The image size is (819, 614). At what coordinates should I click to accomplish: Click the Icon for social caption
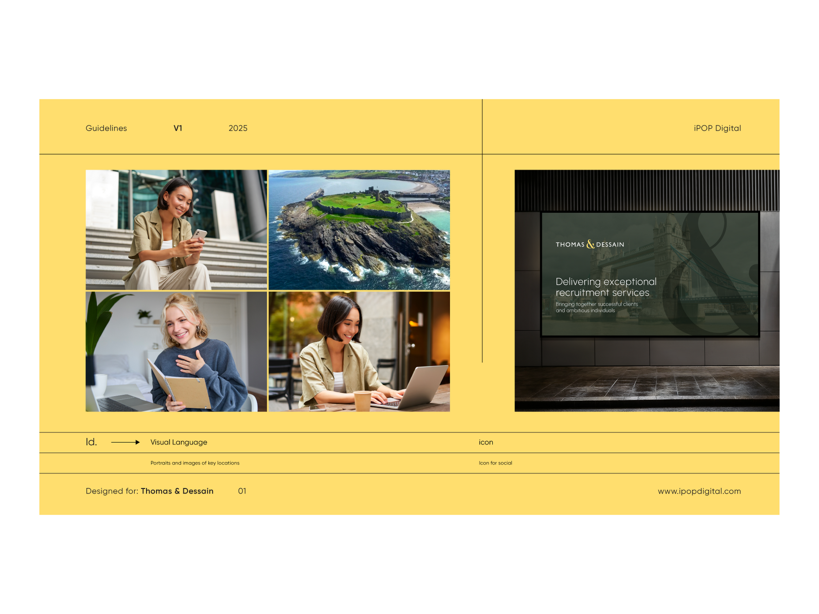[495, 463]
